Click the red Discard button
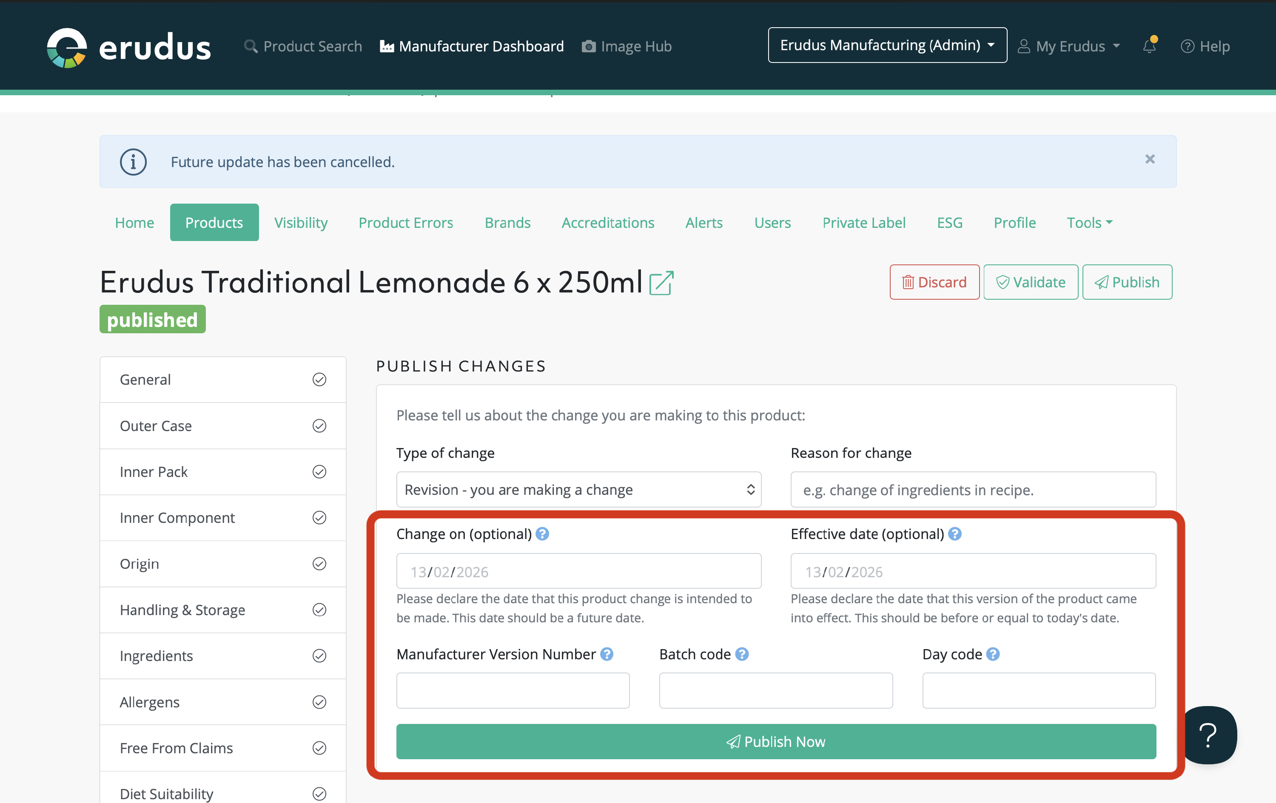Image resolution: width=1276 pixels, height=803 pixels. [934, 282]
